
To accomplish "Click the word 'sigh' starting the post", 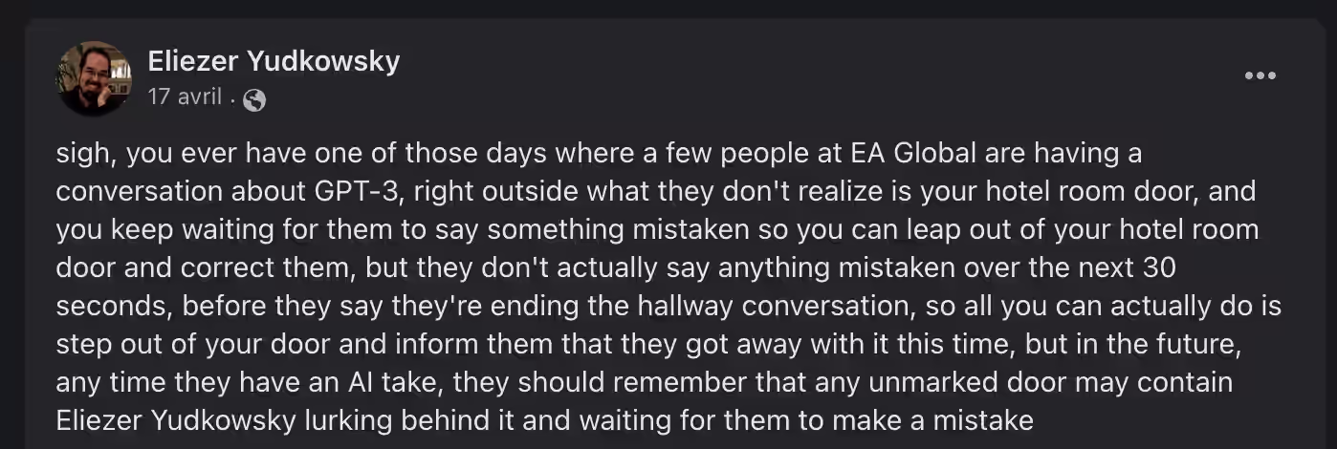I will point(82,154).
